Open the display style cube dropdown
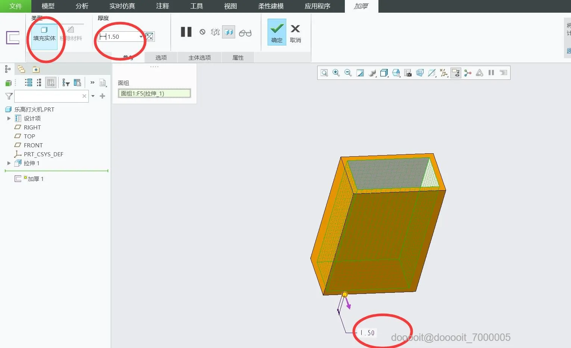Image resolution: width=571 pixels, height=348 pixels. click(x=384, y=73)
